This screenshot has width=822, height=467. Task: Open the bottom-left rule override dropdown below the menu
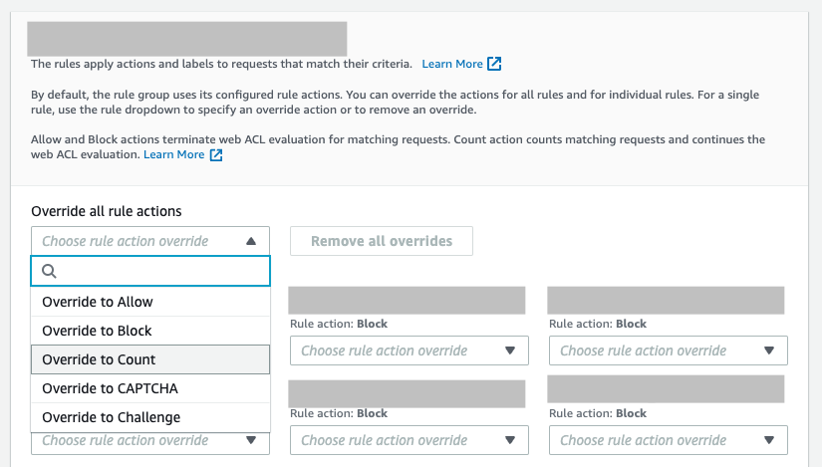point(149,443)
